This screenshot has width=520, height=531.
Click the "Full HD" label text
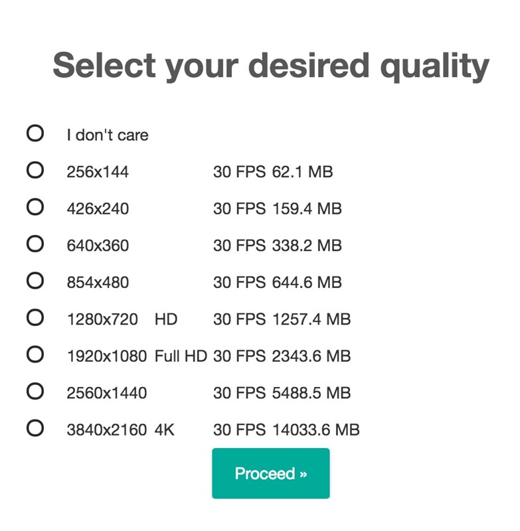click(181, 356)
